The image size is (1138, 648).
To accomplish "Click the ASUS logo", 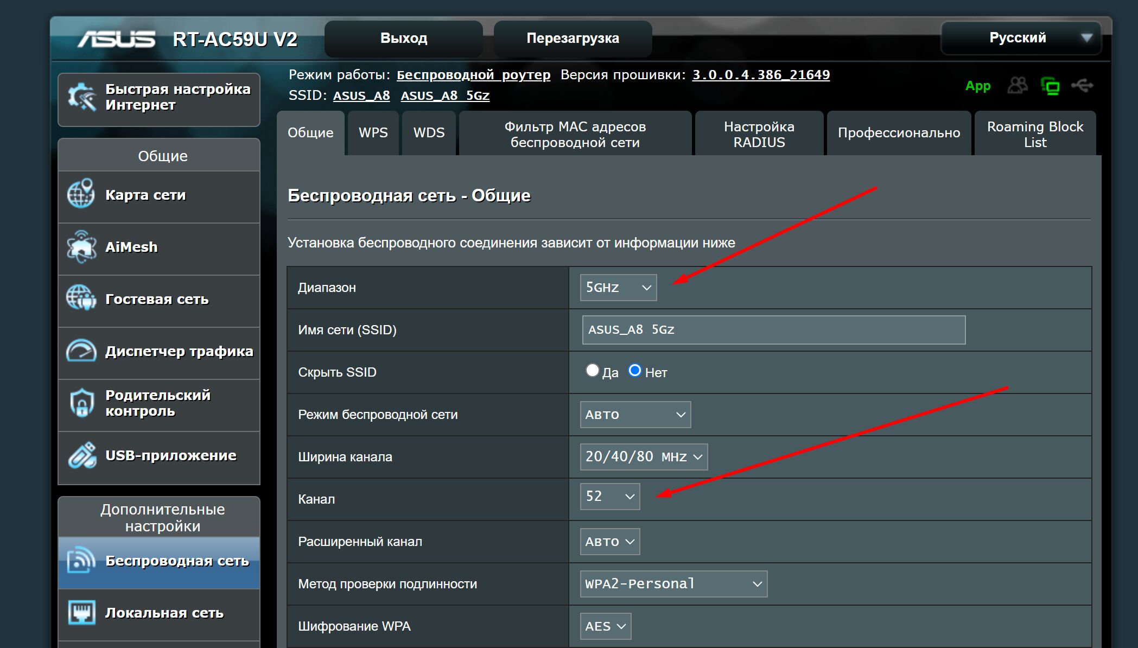I will pyautogui.click(x=117, y=40).
